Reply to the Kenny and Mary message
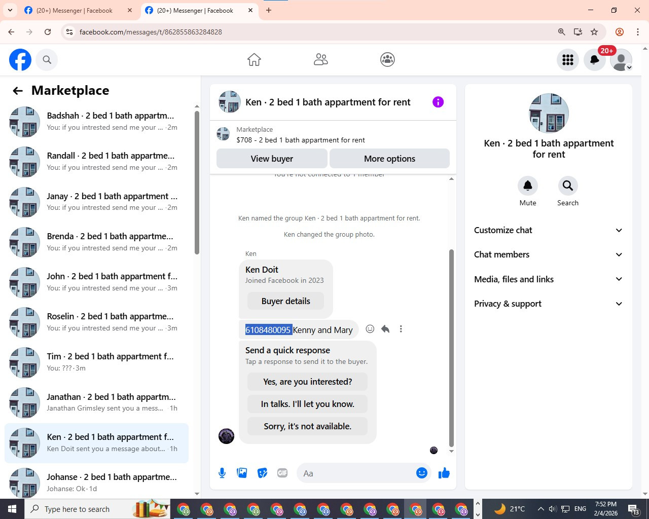Screen dimensions: 649x519 [x=385, y=329]
